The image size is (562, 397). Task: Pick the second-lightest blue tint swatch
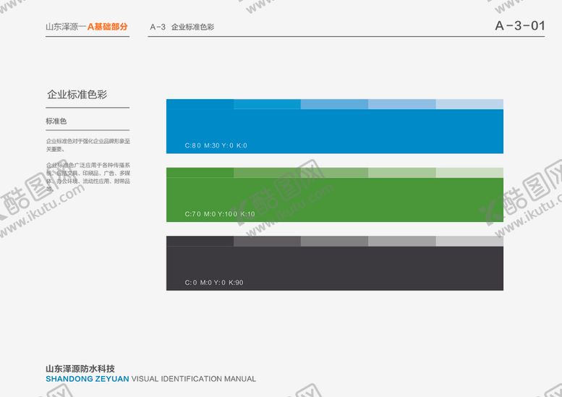click(402, 104)
